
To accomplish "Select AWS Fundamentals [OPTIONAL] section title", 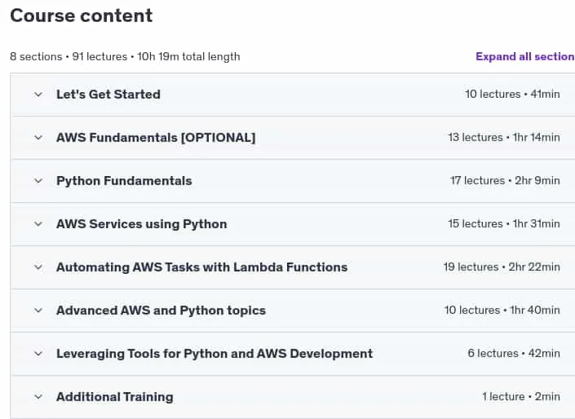I will 156,138.
